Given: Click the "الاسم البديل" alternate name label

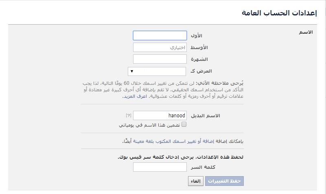Looking at the screenshot, I should click(x=206, y=116).
